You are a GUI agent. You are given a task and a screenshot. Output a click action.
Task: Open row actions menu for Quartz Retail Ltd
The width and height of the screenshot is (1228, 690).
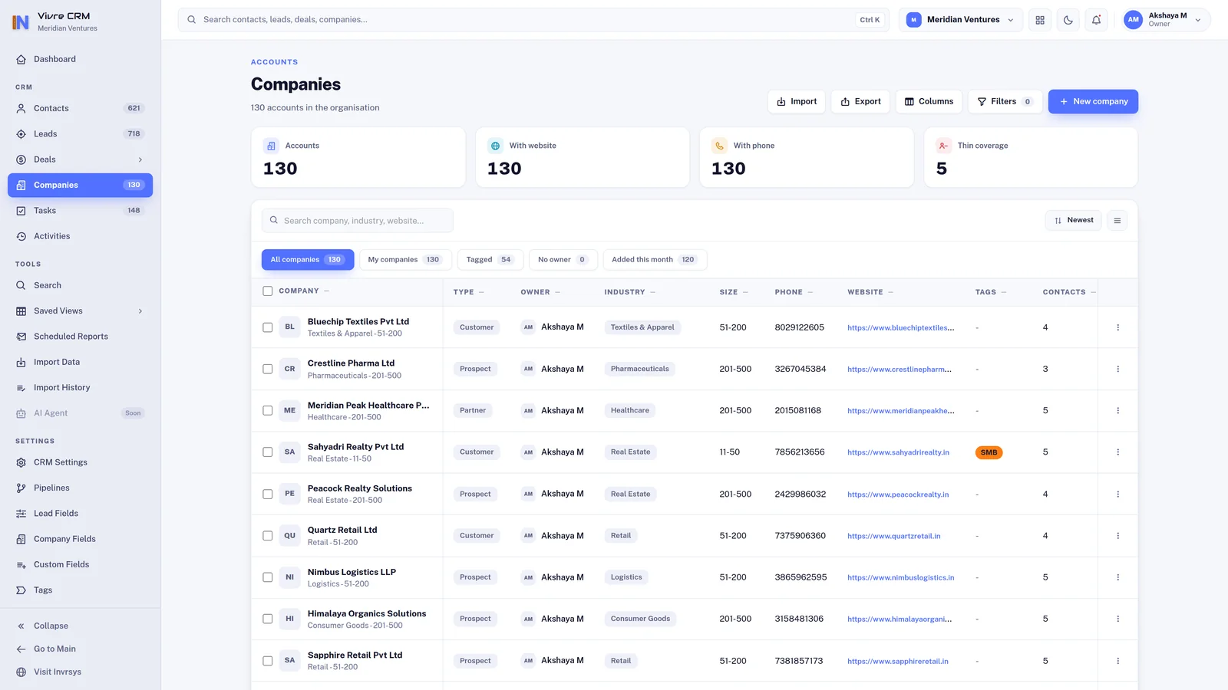pos(1117,536)
